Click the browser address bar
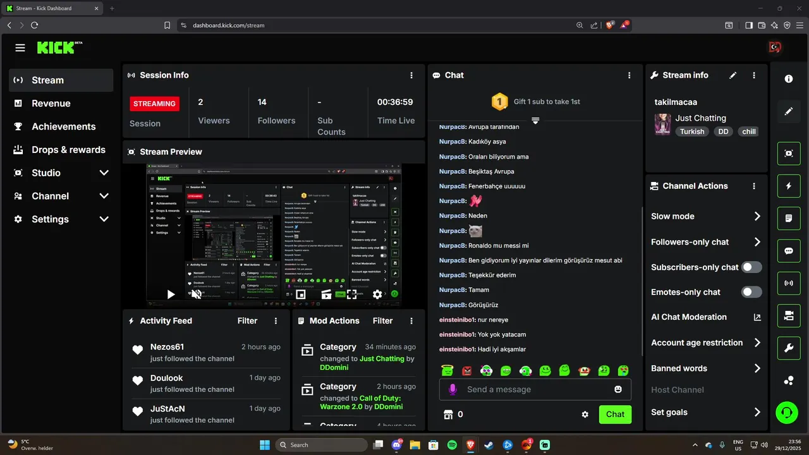Image resolution: width=809 pixels, height=455 pixels. point(378,25)
